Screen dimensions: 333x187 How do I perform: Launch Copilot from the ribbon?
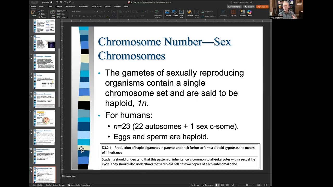pyautogui.click(x=249, y=13)
